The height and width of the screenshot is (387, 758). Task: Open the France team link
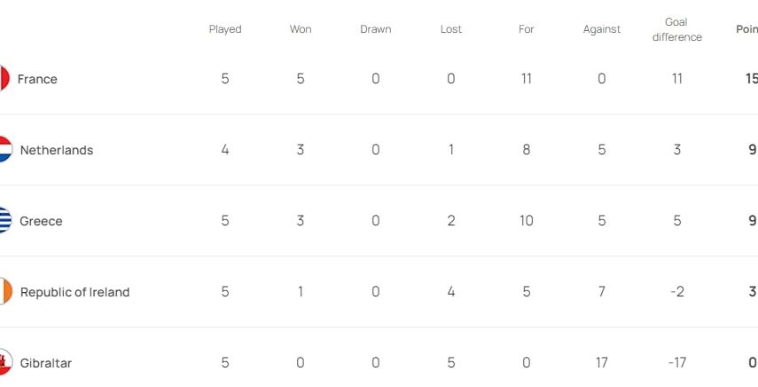[x=37, y=79]
